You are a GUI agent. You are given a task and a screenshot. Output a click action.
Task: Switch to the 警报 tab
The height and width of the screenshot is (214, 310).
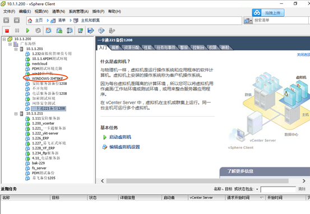pyautogui.click(x=184, y=48)
